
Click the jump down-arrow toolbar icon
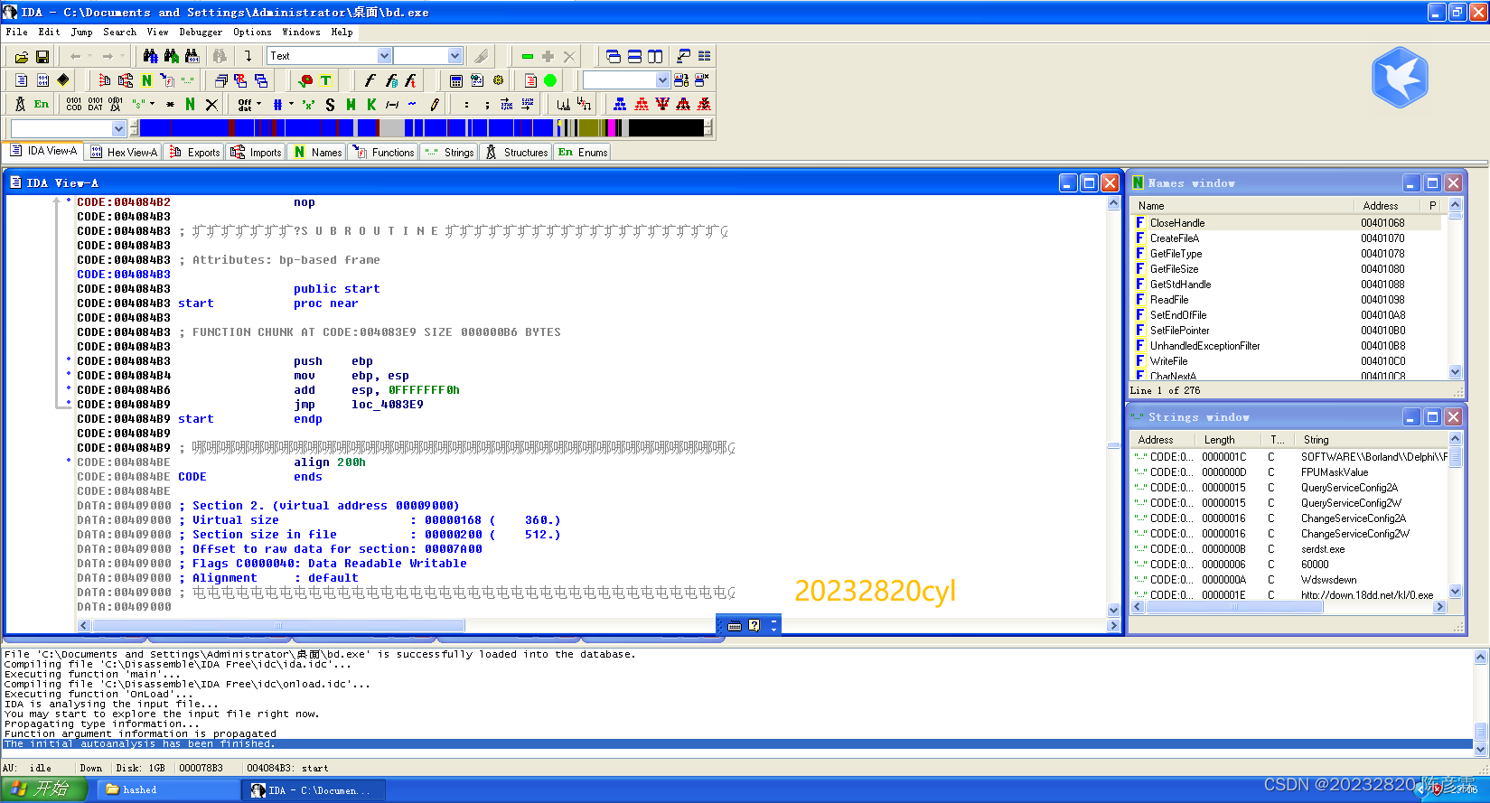coord(248,56)
